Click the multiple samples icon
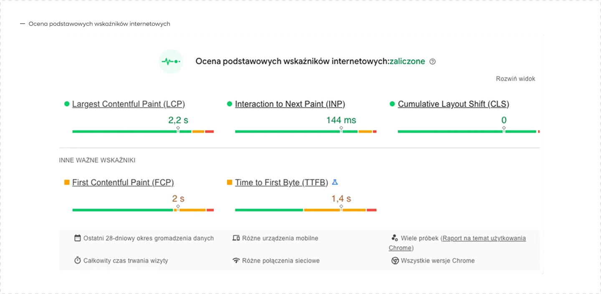Image resolution: width=601 pixels, height=294 pixels. (x=394, y=238)
